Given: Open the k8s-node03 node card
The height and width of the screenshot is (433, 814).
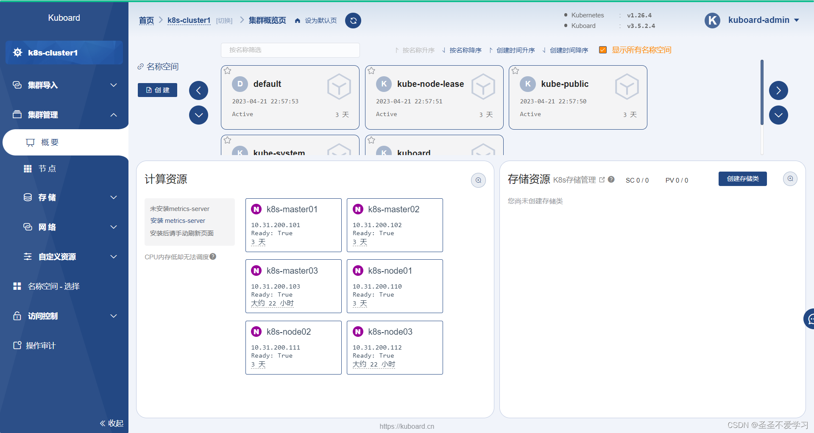Looking at the screenshot, I should point(395,347).
